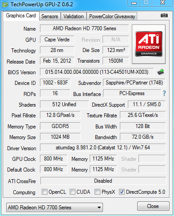Click the BIOS Version field
The width and height of the screenshot is (174, 216).
click(x=97, y=72)
